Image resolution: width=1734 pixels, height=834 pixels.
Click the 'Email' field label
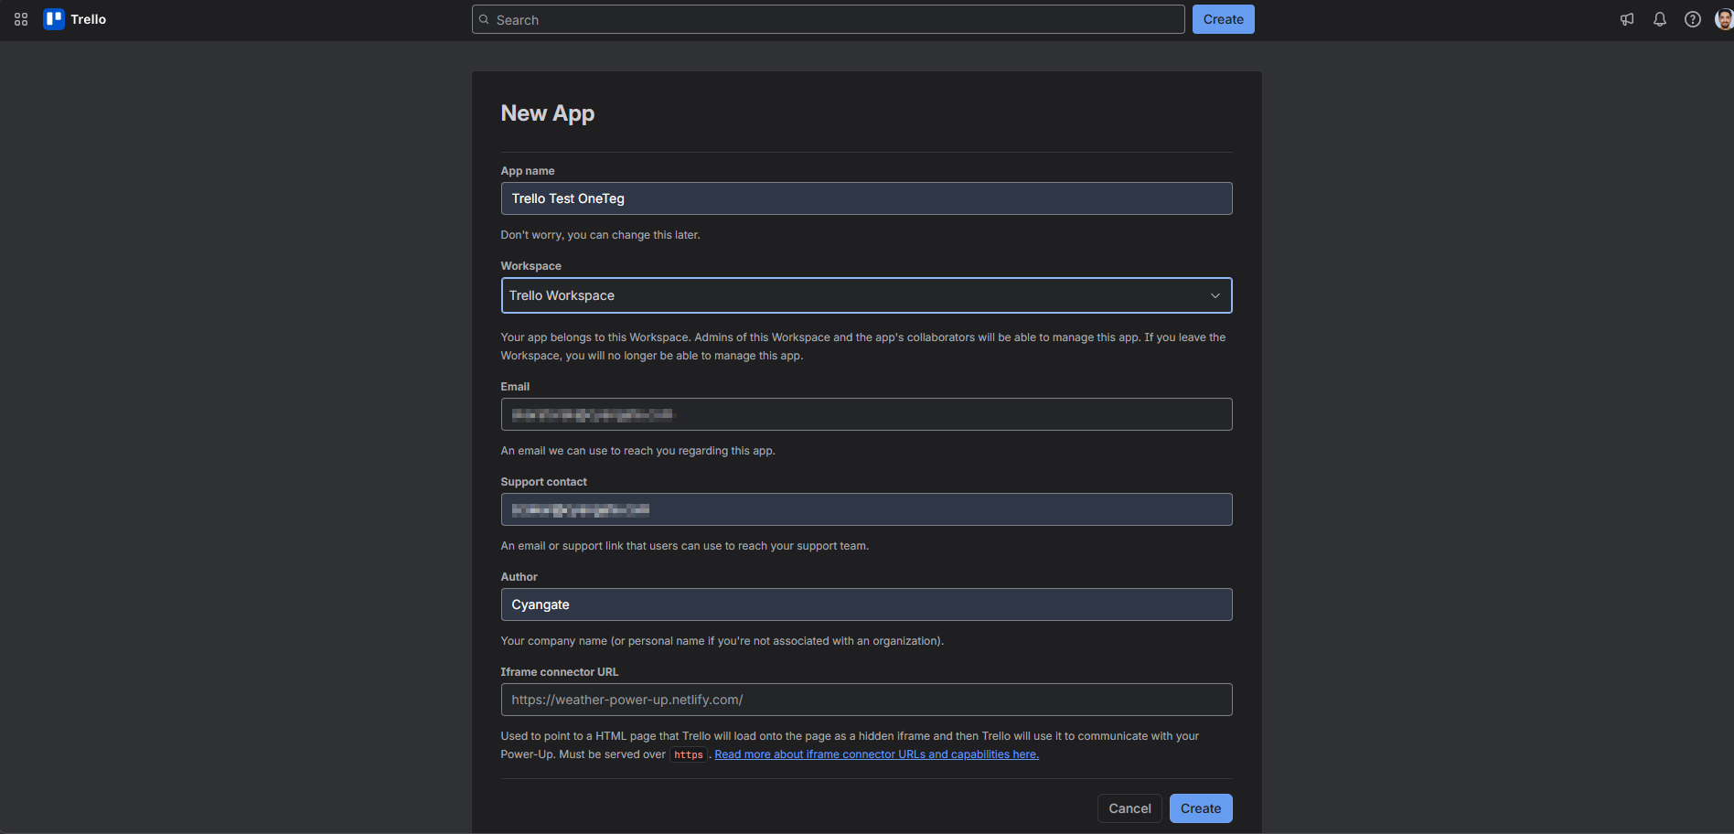pyautogui.click(x=515, y=387)
